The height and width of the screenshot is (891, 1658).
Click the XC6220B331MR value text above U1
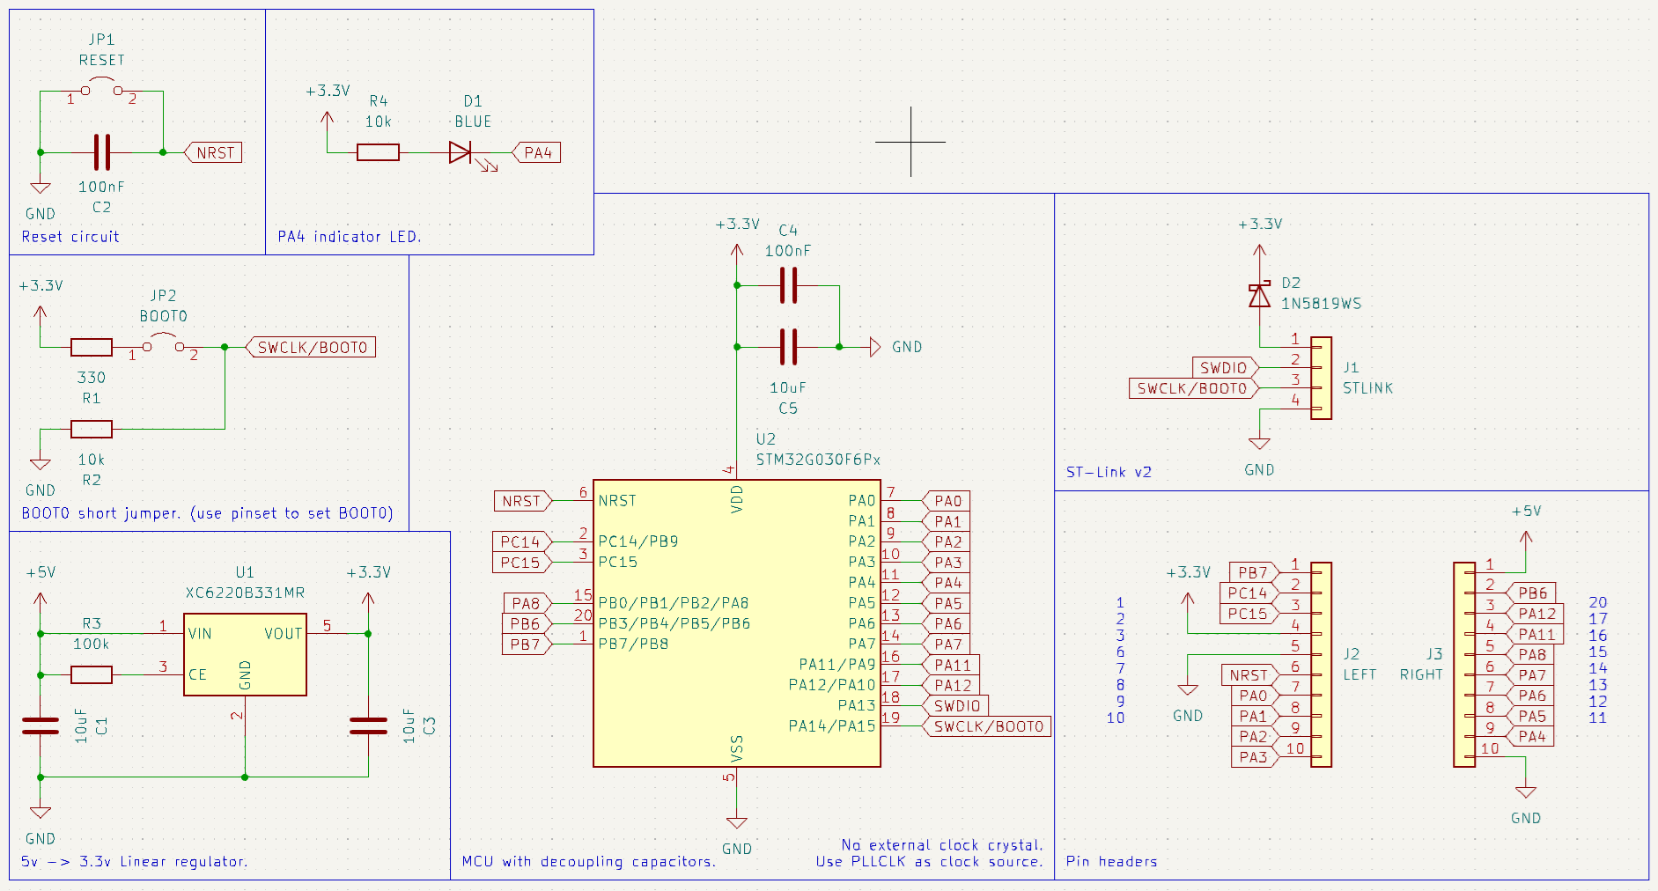[245, 593]
